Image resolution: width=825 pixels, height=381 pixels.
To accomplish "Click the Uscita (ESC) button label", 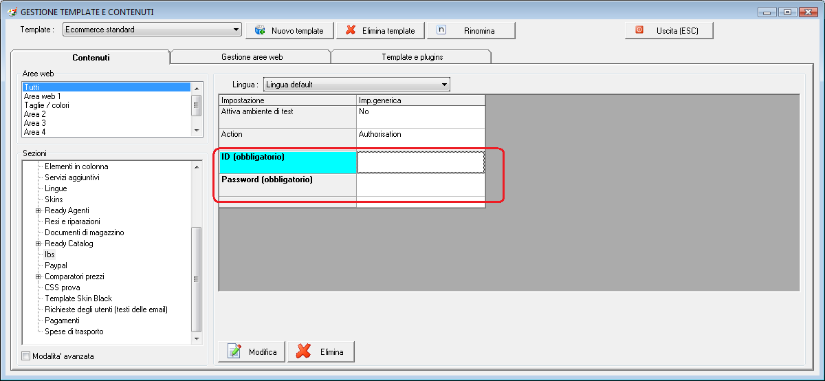I will pos(678,31).
